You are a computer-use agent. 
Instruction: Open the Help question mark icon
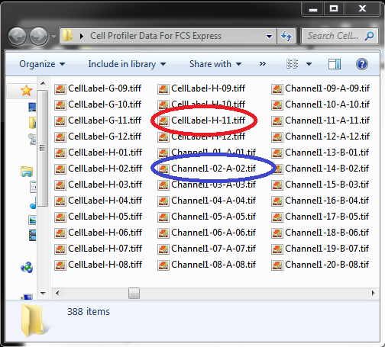click(x=361, y=64)
